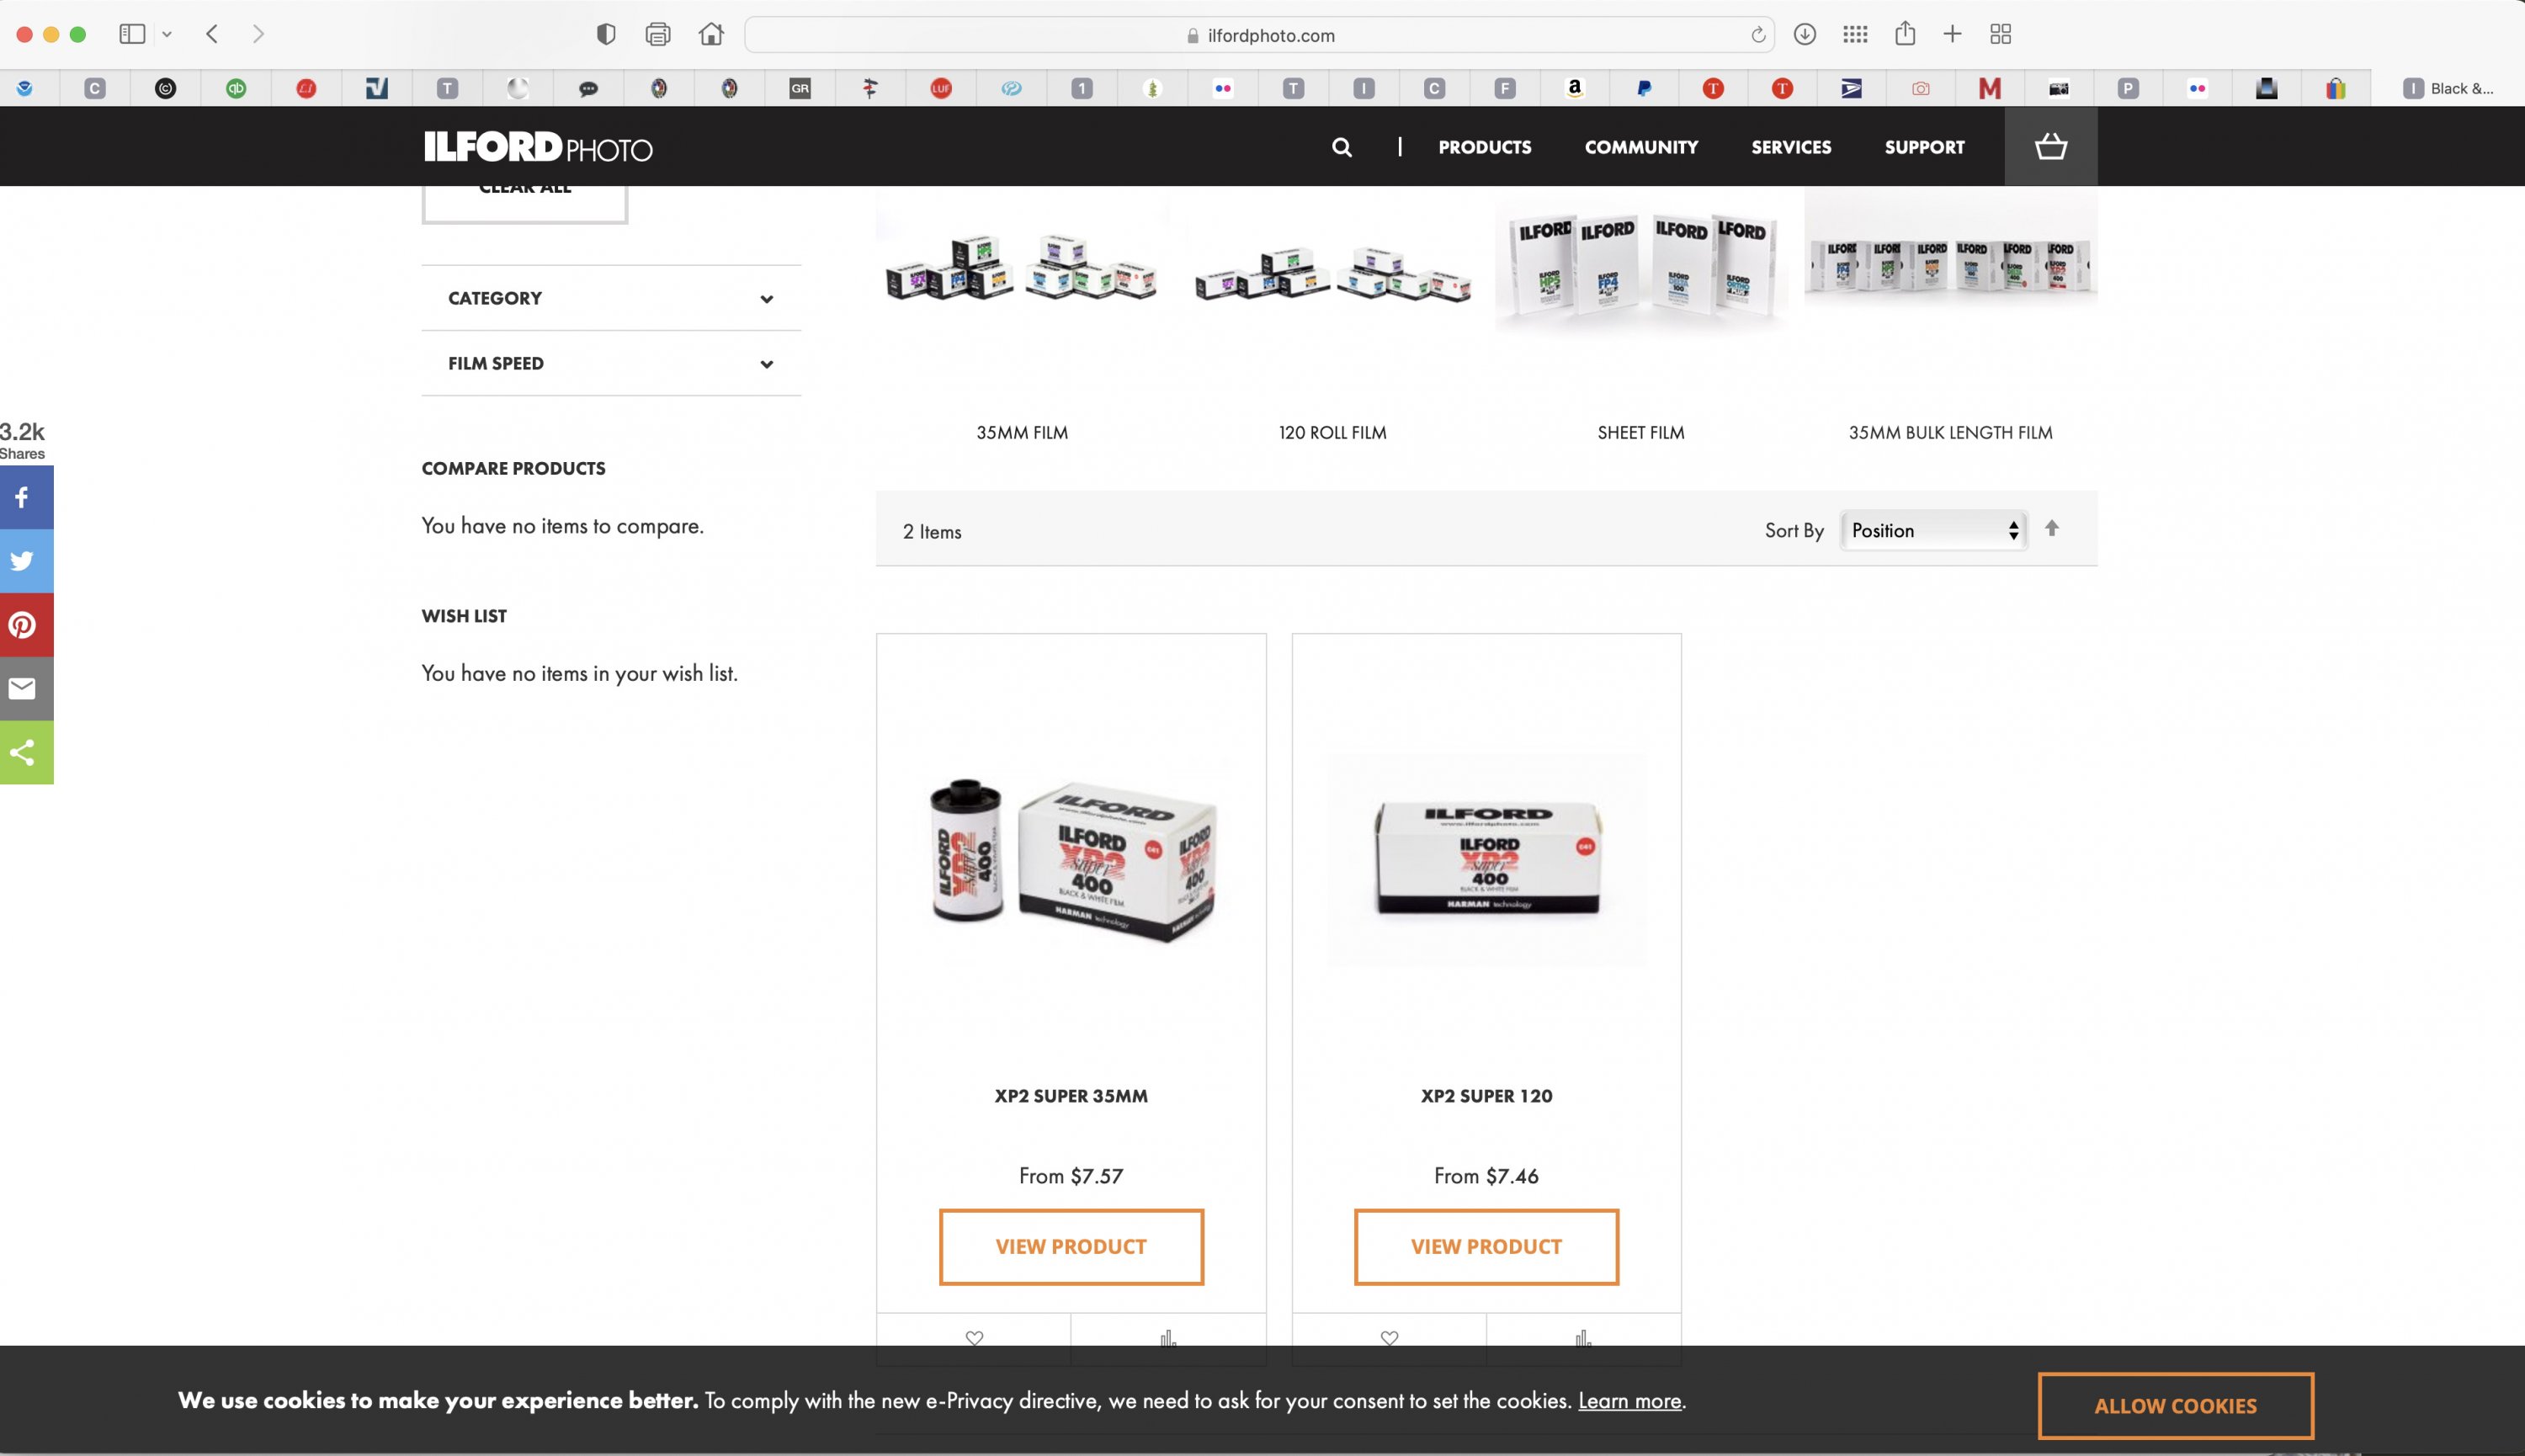Open the XP2 Super 120 title link
This screenshot has height=1456, width=2525.
coord(1486,1095)
